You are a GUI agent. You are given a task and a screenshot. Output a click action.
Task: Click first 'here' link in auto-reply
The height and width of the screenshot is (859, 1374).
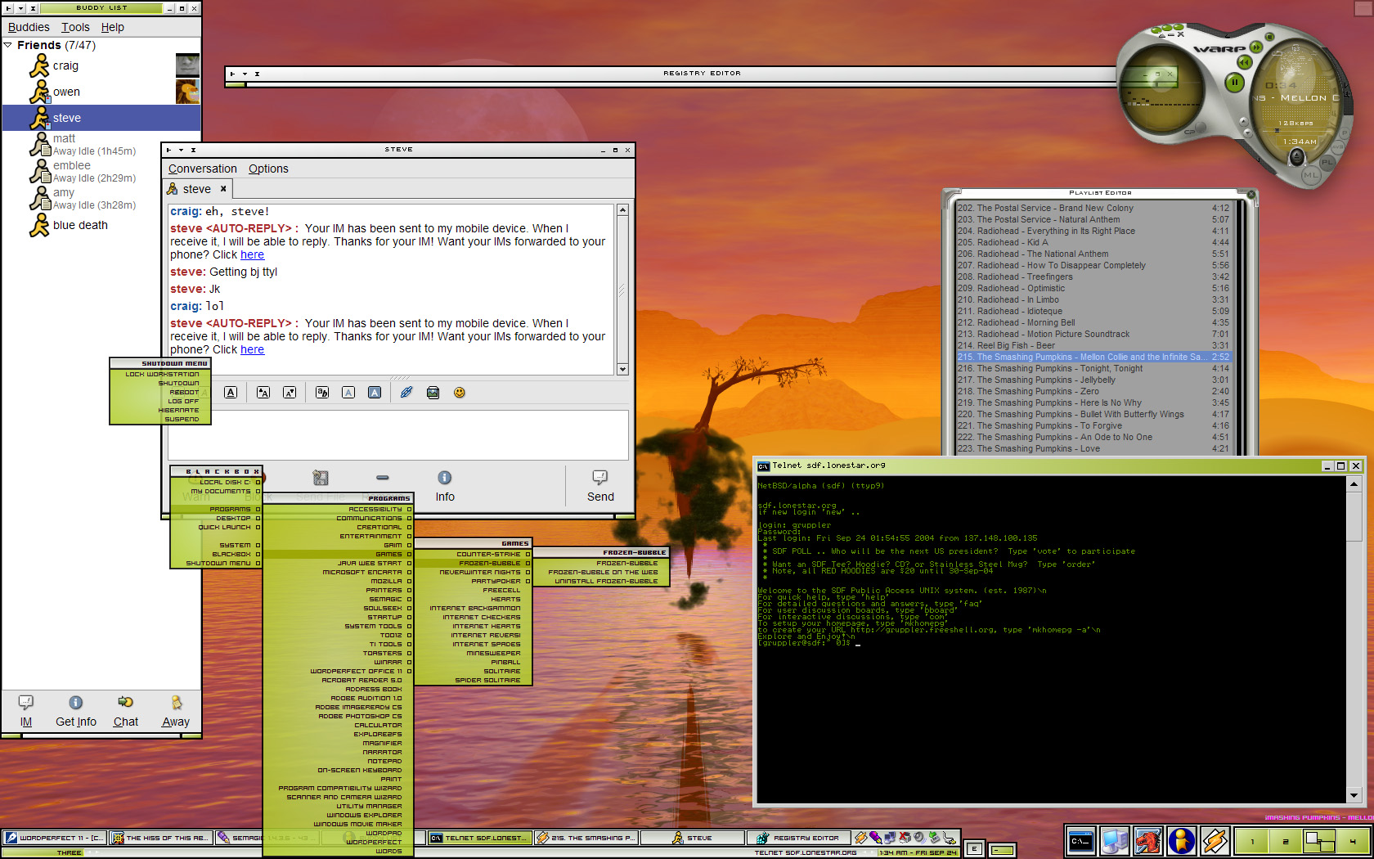(252, 254)
